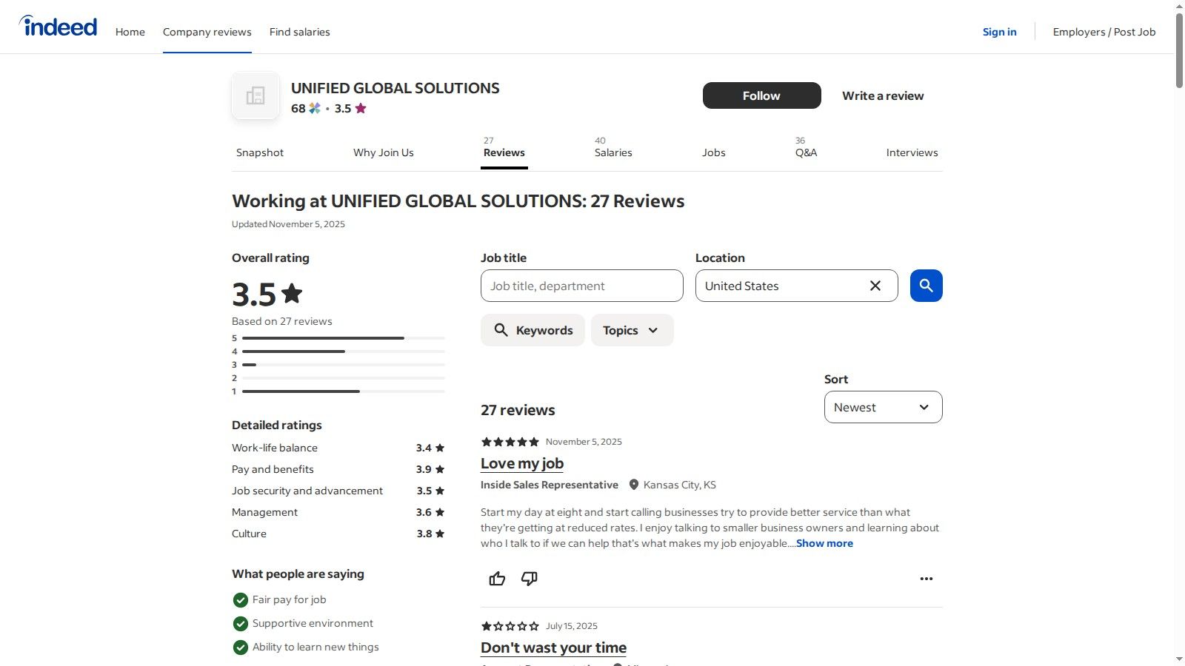
Task: Click the Based on 27 reviews text
Action: [x=282, y=321]
